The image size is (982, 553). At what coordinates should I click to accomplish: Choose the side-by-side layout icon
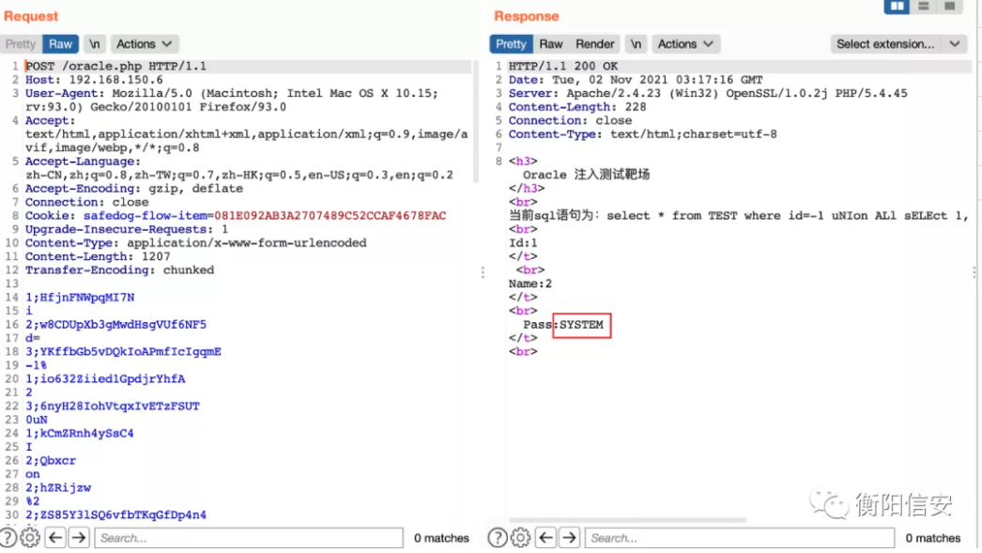pyautogui.click(x=897, y=7)
